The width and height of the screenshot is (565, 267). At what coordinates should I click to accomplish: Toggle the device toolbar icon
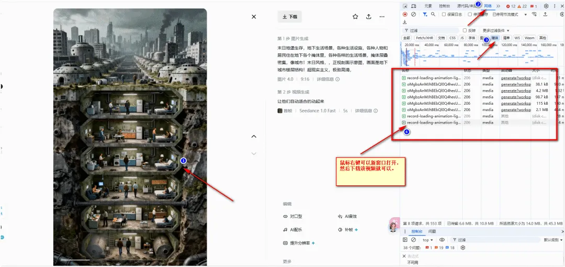tap(414, 6)
